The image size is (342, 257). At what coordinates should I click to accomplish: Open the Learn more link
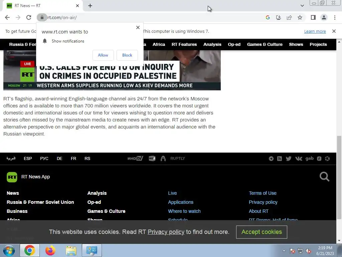pos(315,31)
